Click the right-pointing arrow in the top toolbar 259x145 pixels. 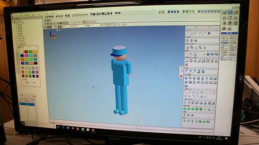click(x=61, y=16)
